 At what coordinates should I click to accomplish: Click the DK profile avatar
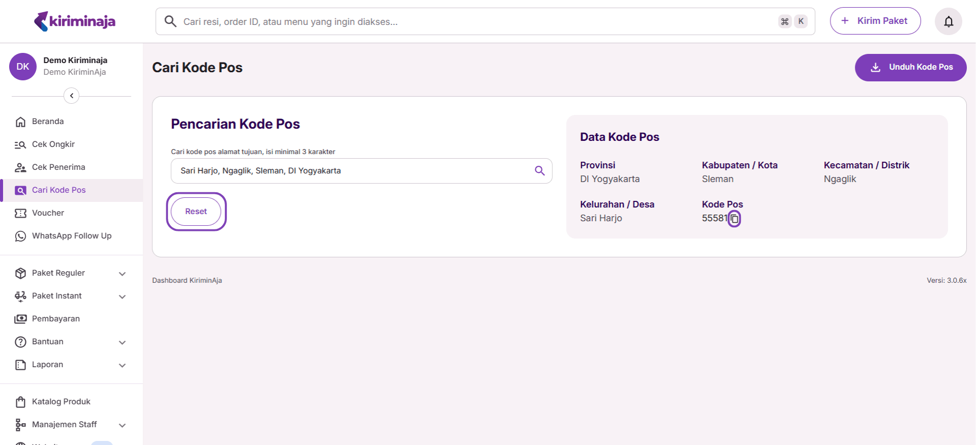(x=23, y=67)
